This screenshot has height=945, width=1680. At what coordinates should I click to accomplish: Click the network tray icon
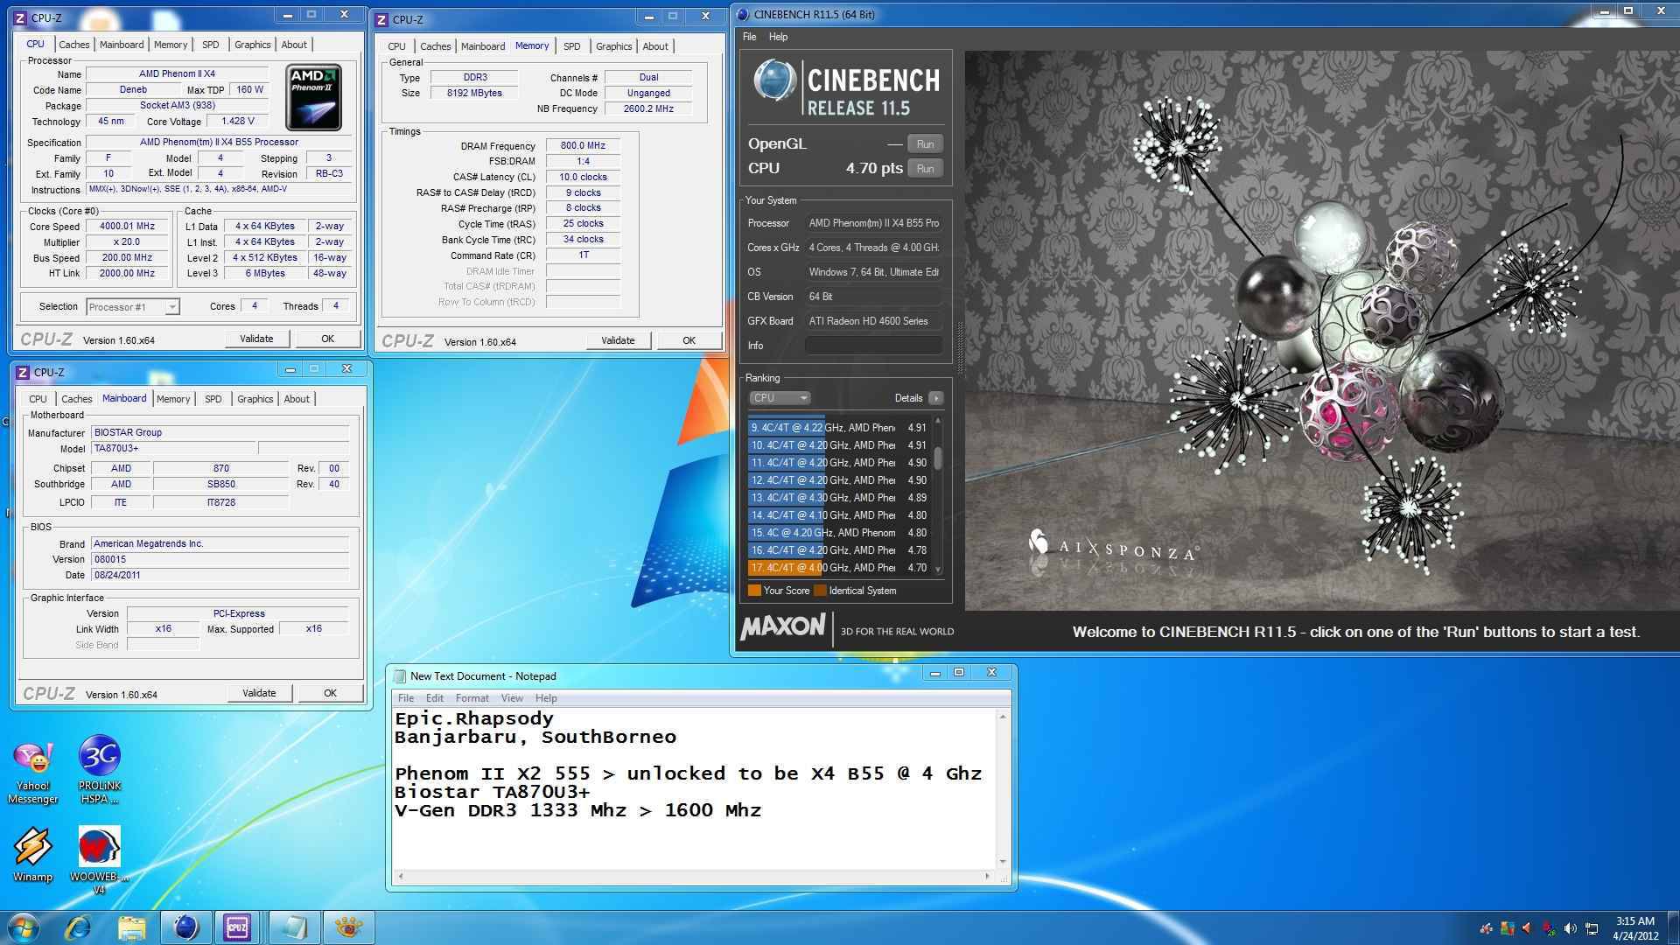[x=1592, y=928]
